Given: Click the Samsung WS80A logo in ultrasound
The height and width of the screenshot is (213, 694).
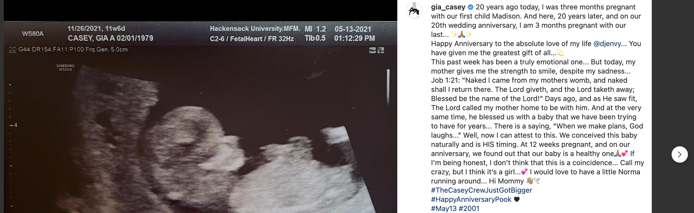Looking at the screenshot, I should coord(65,68).
